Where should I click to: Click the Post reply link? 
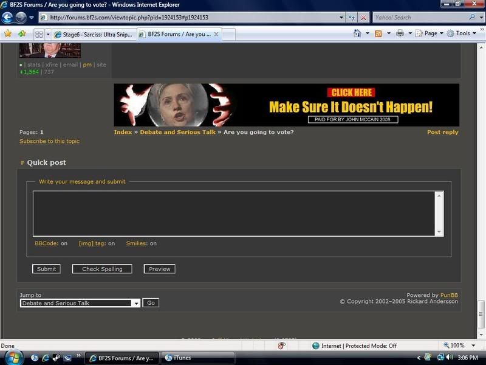click(x=443, y=132)
